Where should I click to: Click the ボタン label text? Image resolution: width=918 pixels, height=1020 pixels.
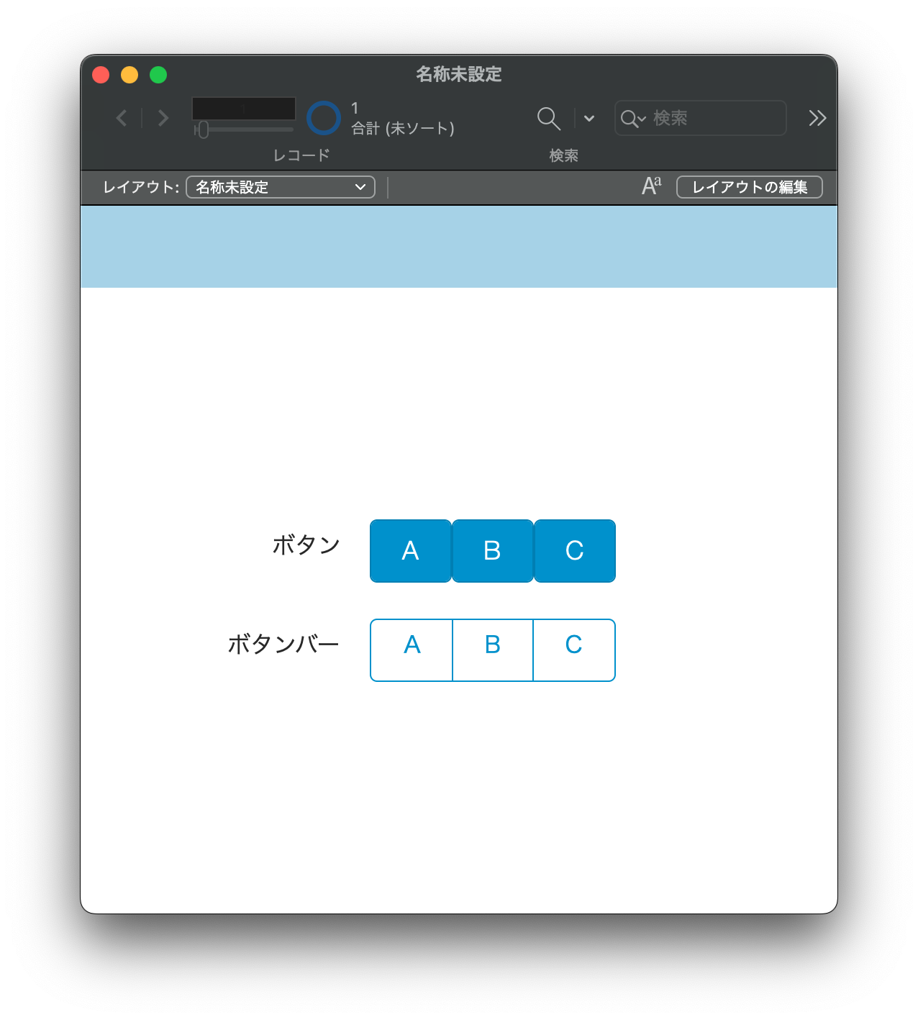306,545
